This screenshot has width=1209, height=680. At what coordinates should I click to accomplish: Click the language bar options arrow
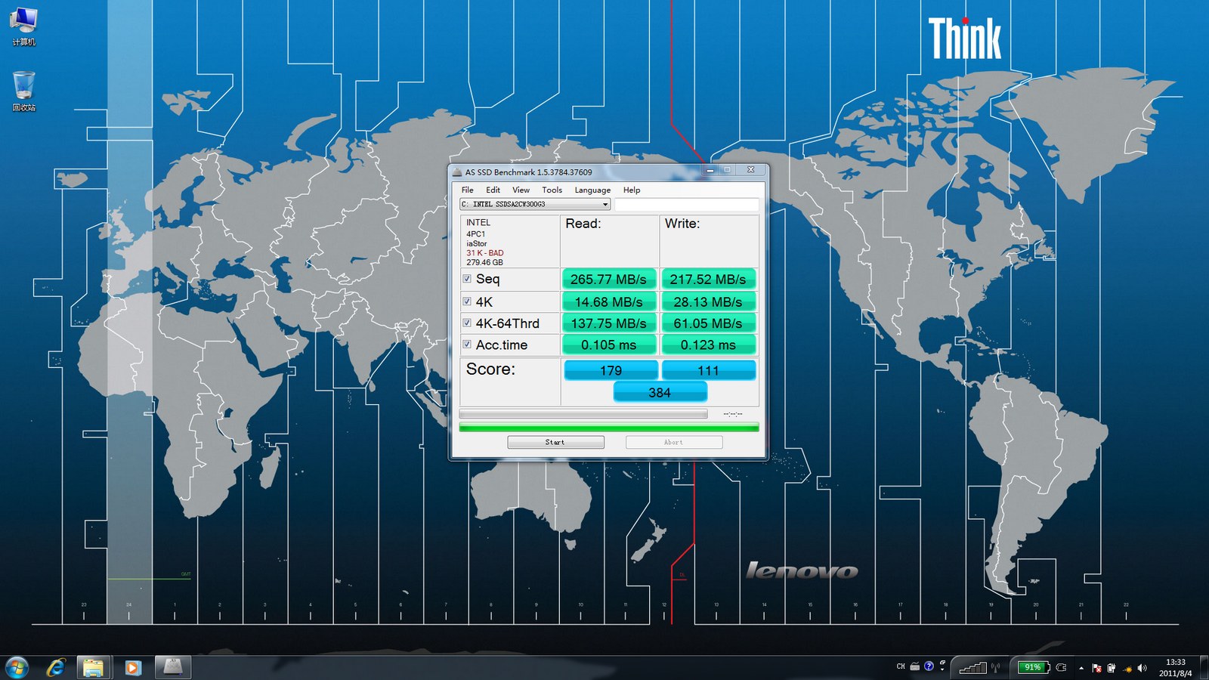(x=942, y=669)
